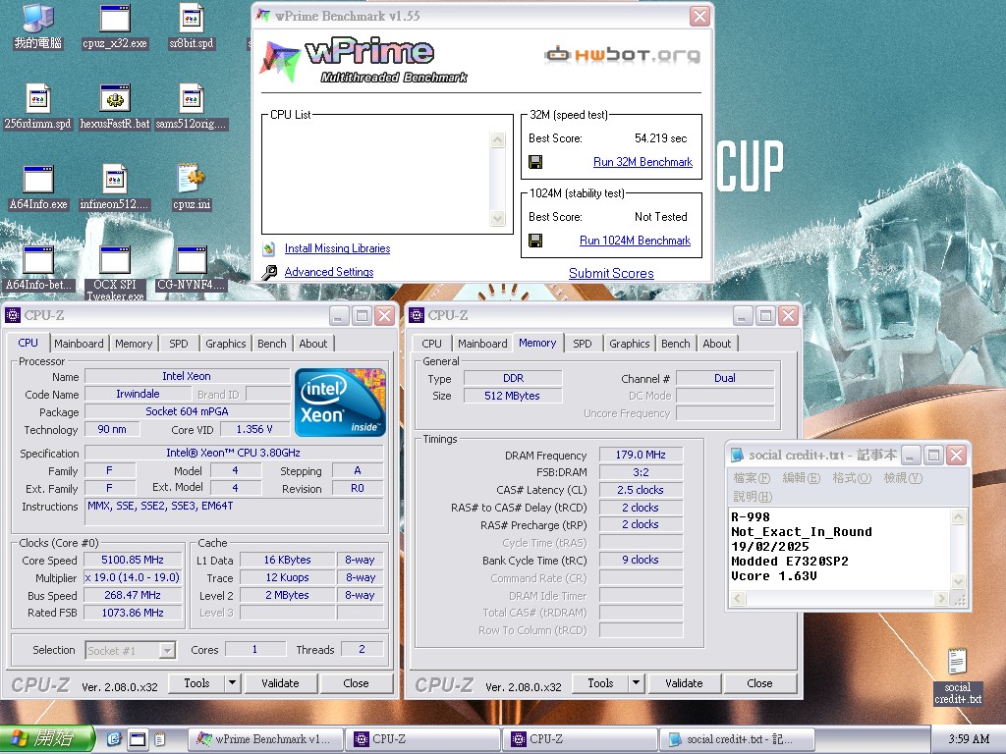Screen dimensions: 1006x754
Task: Click the save icon for 1024M score
Action: (535, 241)
